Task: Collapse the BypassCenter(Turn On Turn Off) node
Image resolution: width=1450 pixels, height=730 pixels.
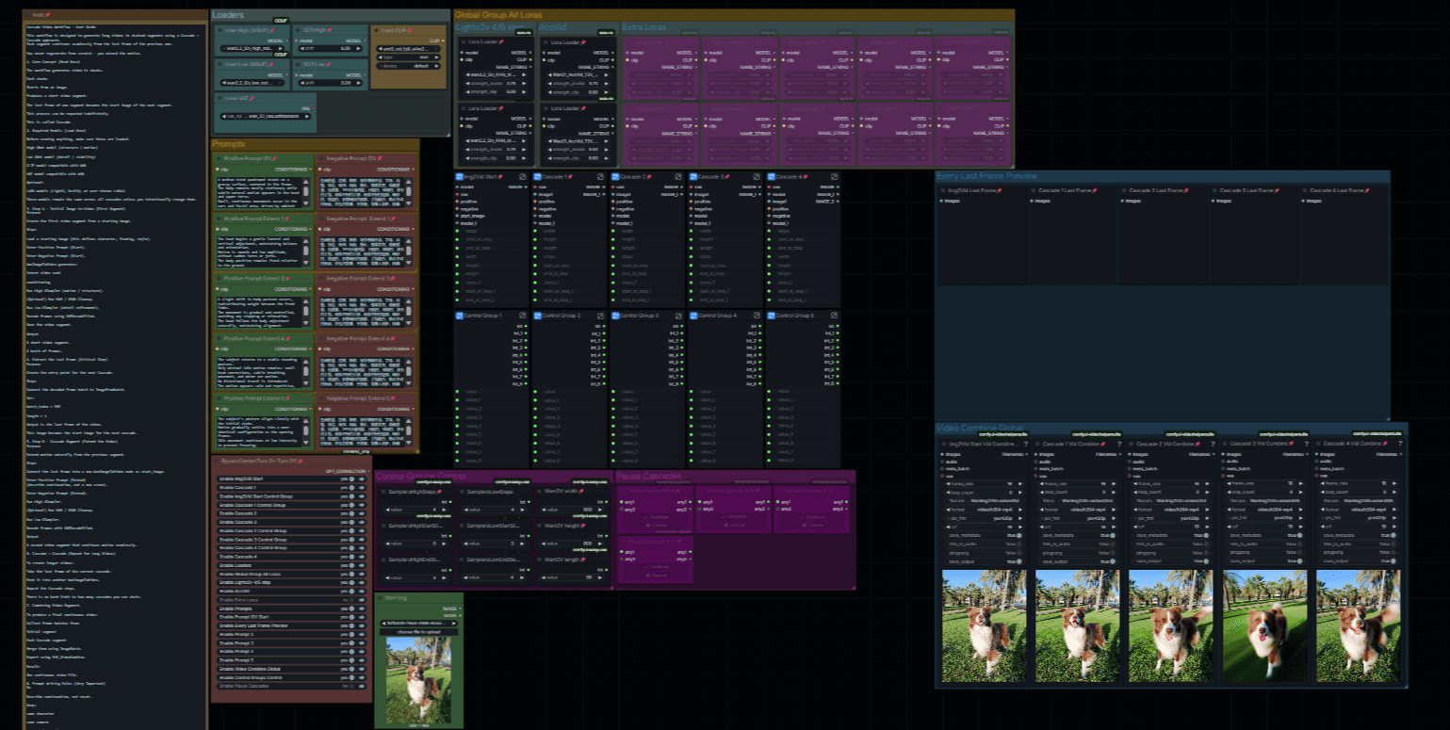Action: pos(216,462)
